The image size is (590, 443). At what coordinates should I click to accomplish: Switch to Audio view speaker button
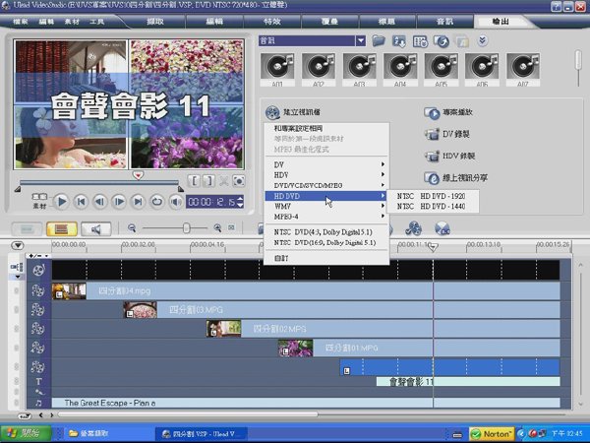point(96,228)
